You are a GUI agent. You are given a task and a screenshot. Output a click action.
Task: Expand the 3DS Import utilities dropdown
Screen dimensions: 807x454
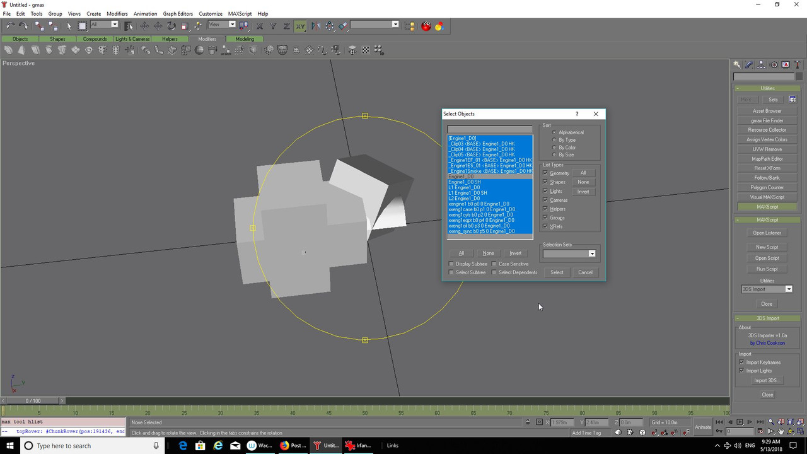tap(788, 289)
